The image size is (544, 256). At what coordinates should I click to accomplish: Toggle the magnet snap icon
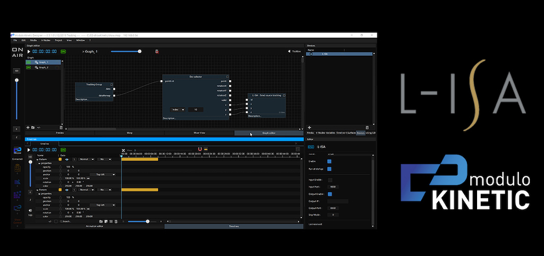[200, 149]
